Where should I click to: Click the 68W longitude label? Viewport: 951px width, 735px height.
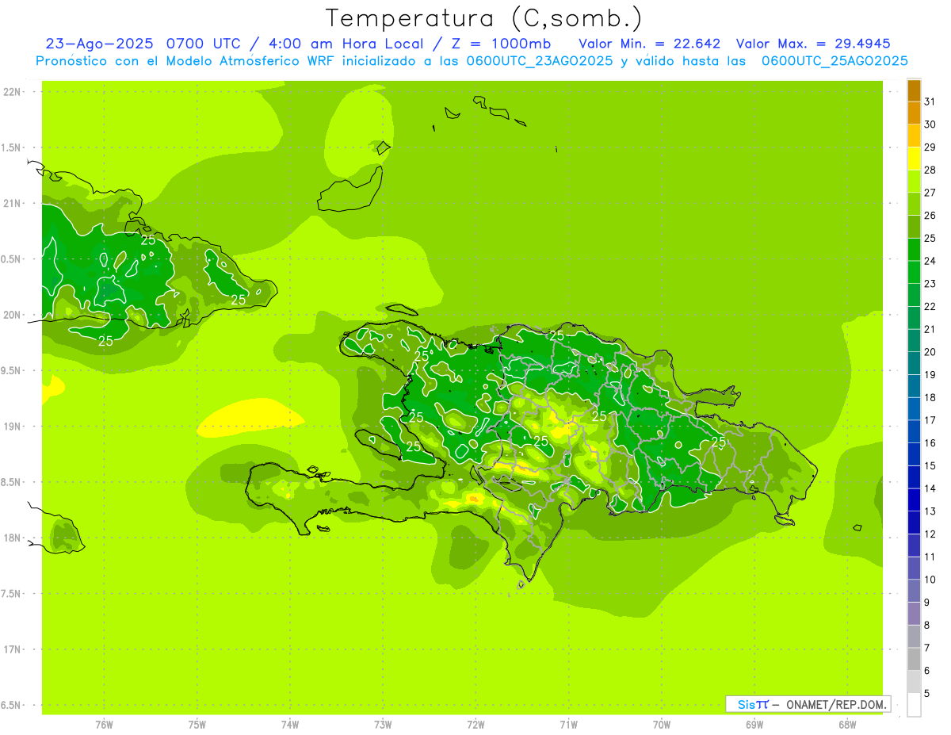pyautogui.click(x=847, y=724)
